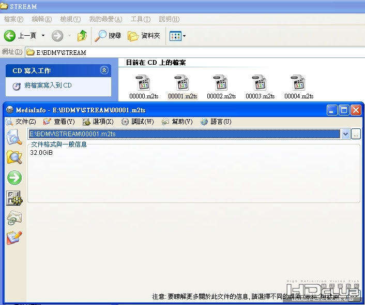The width and height of the screenshot is (365, 305).
Task: Open the 編輯(E) menu in Explorer
Action: 42,19
